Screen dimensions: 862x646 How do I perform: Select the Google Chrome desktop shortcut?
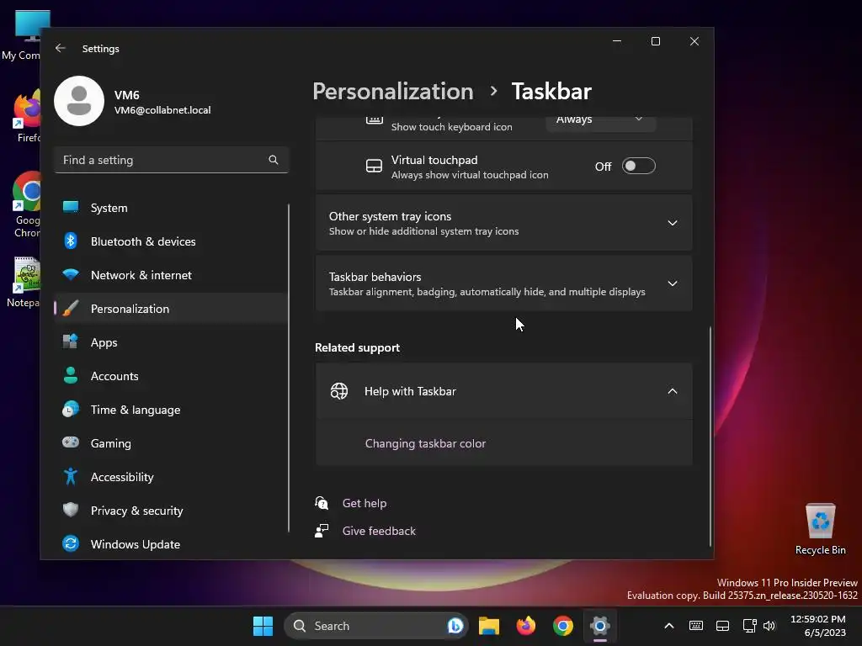point(26,204)
